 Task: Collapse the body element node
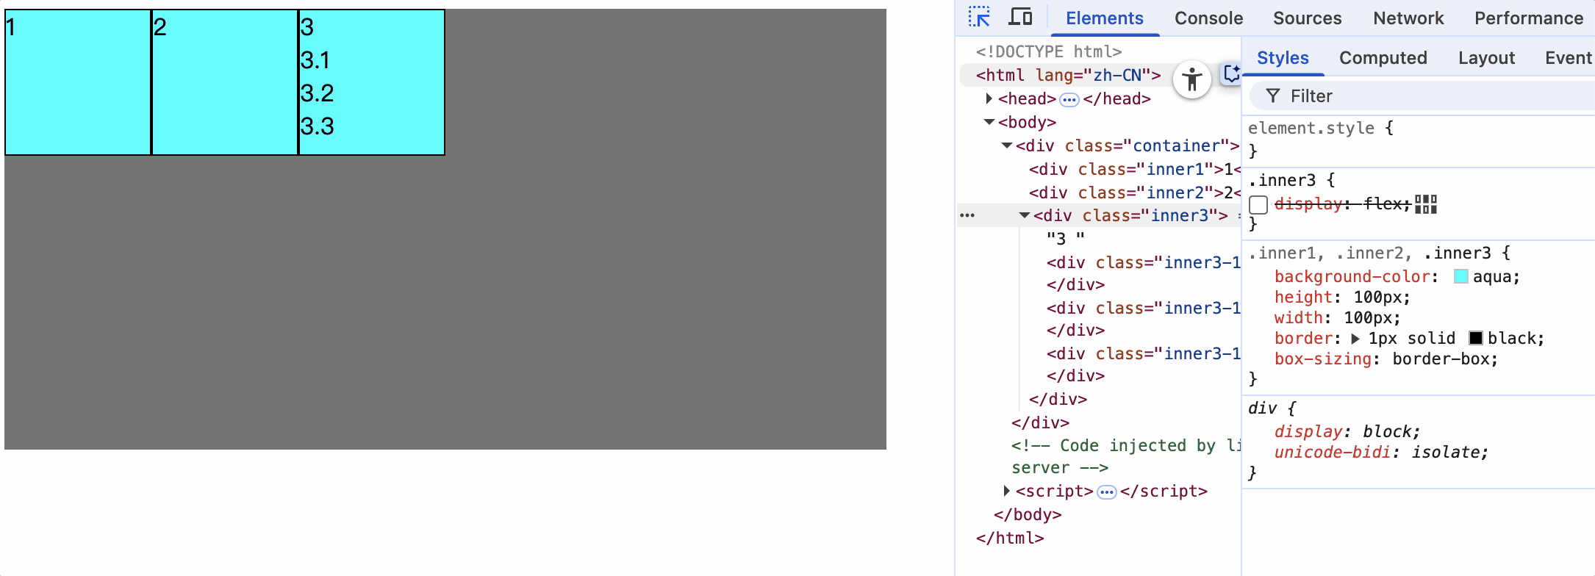989,122
